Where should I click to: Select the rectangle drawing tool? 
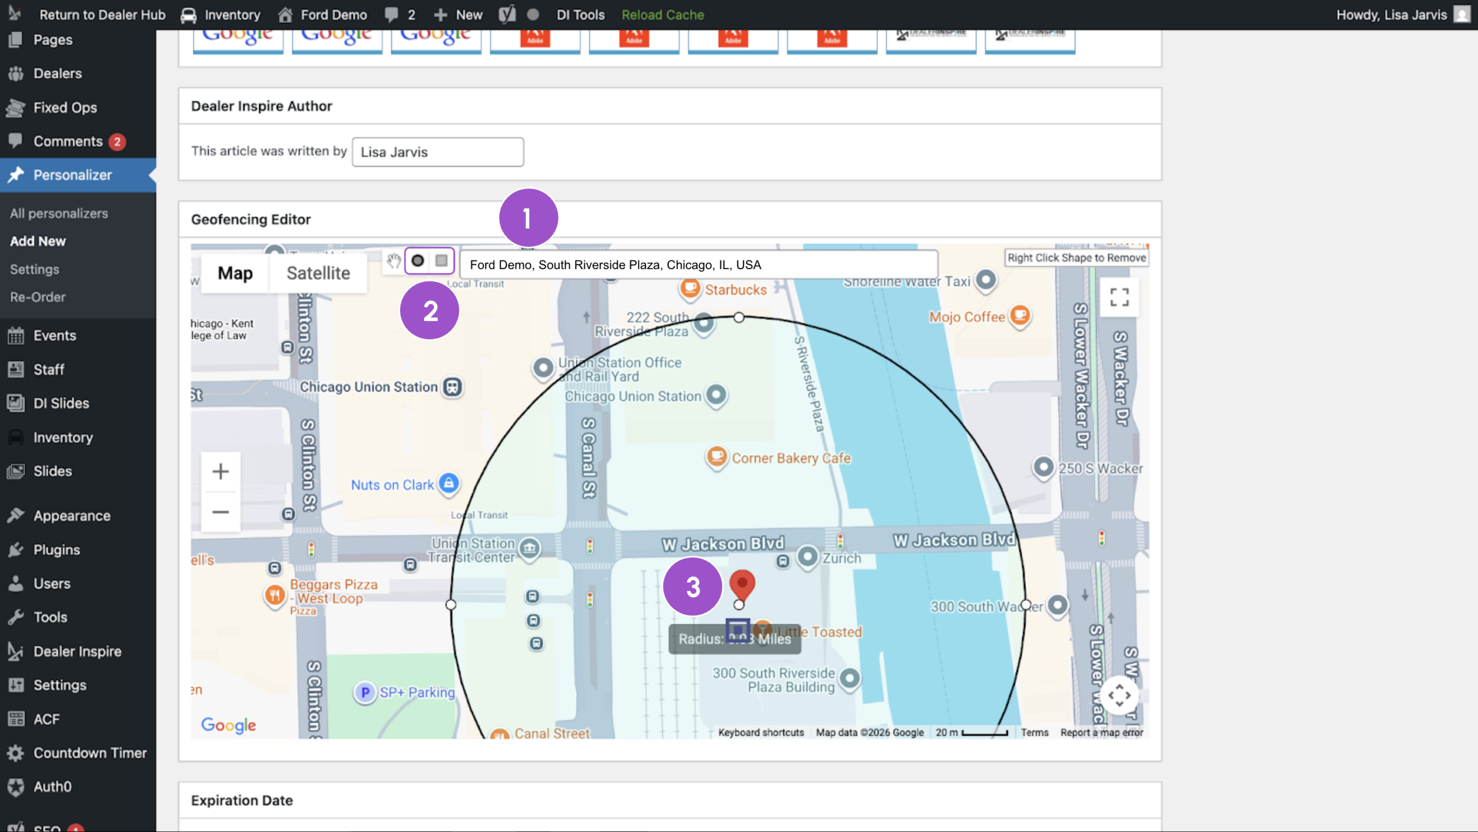pos(442,261)
